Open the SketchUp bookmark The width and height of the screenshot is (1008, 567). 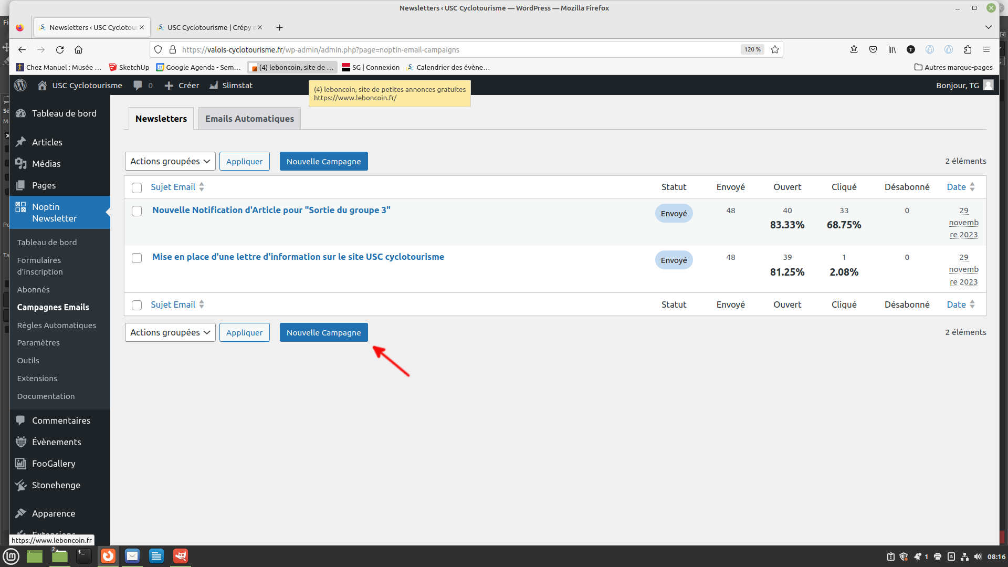[x=129, y=67]
